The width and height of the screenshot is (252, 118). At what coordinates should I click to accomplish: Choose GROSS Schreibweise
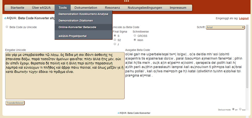pos(135,35)
